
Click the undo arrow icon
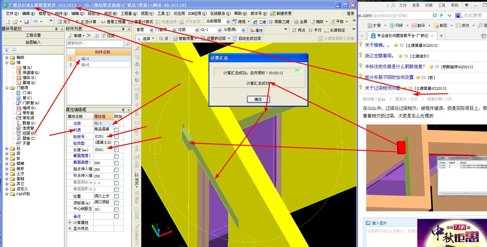36,21
